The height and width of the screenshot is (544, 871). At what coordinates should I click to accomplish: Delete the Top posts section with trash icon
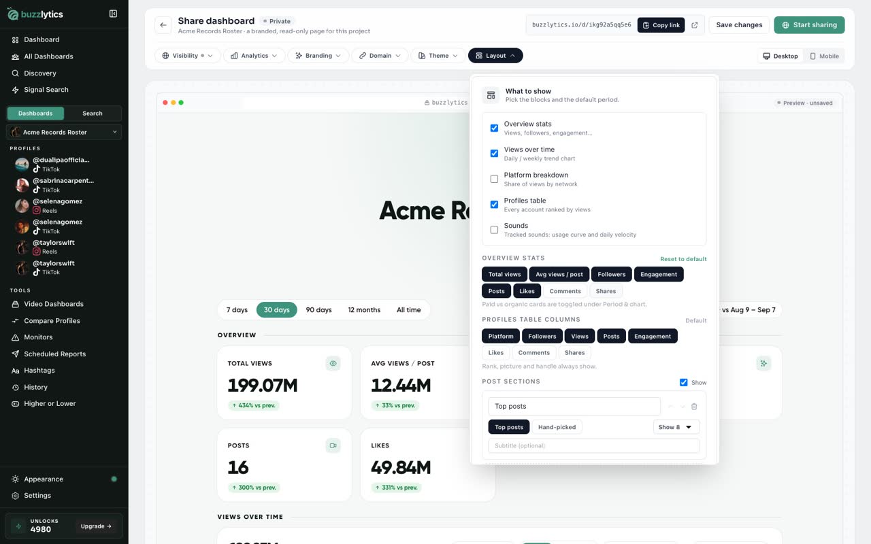point(694,407)
